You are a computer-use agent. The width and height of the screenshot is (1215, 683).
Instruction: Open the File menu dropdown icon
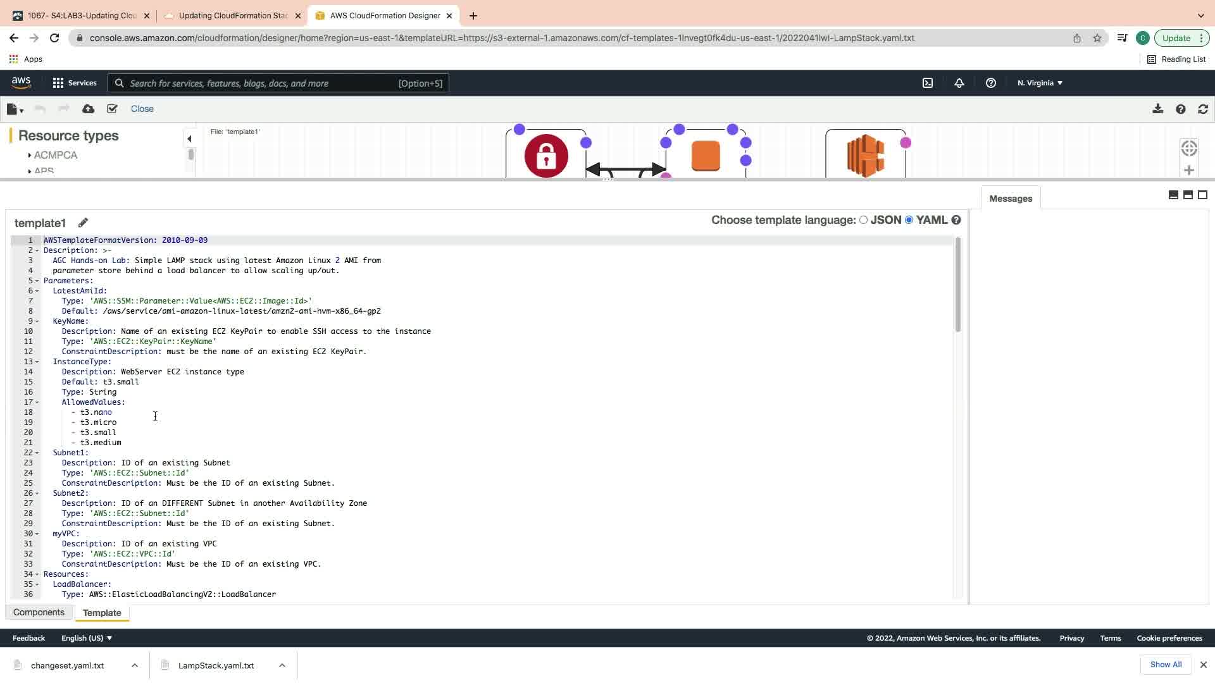(x=15, y=109)
